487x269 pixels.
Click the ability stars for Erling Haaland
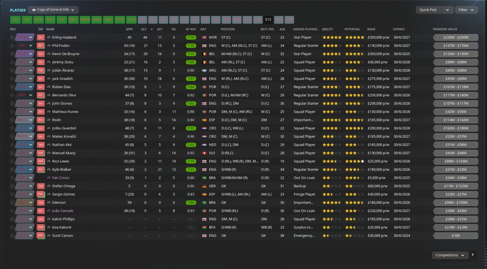(331, 37)
